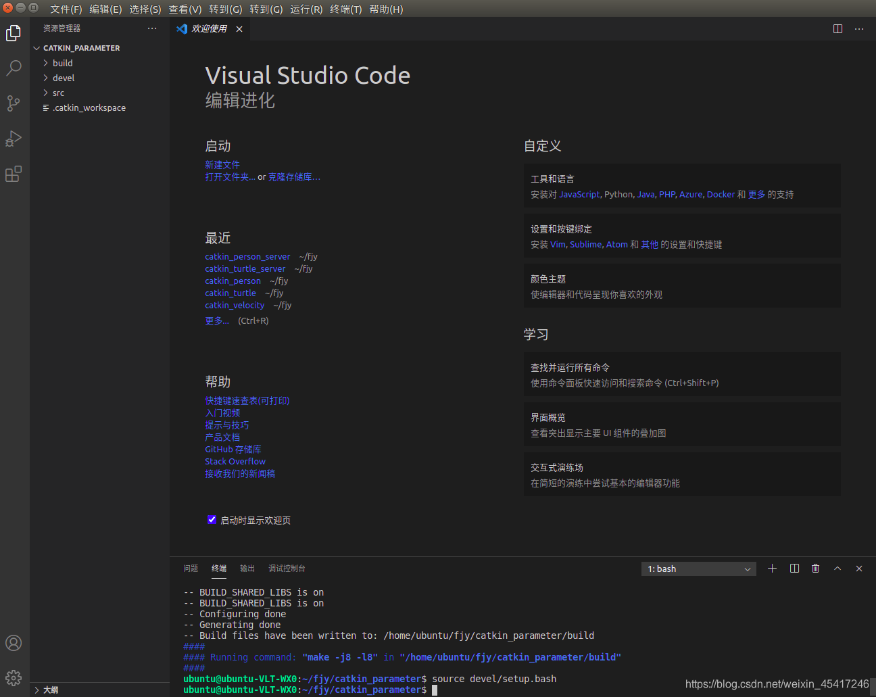Open the 选择(S) menu

coord(145,9)
